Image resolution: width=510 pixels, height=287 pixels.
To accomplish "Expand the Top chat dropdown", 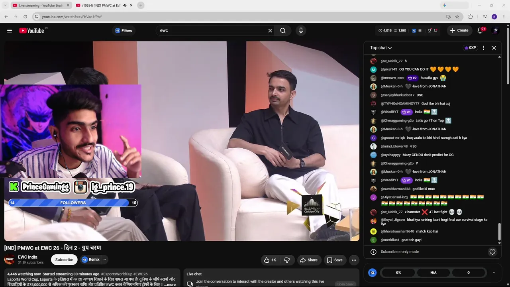I will (x=381, y=48).
